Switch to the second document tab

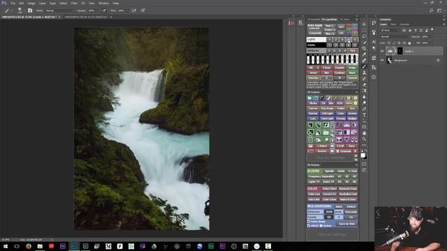point(86,17)
